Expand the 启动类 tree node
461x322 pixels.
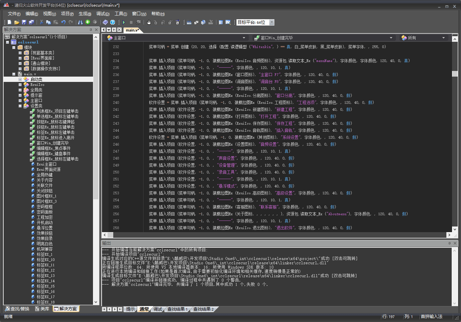coord(20,79)
